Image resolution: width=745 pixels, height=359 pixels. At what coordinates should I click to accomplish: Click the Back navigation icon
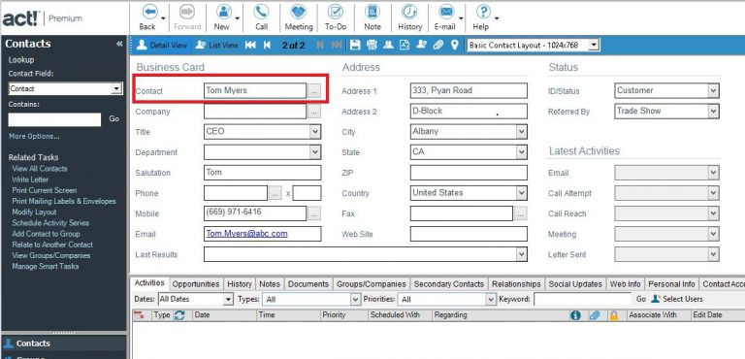pyautogui.click(x=150, y=12)
